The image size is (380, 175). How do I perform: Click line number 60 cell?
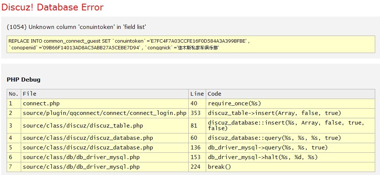(x=197, y=138)
